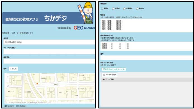Image resolution: width=194 pixels, height=109 pixels.
Task: Zoom in on the map with plus button
Action: point(8,77)
